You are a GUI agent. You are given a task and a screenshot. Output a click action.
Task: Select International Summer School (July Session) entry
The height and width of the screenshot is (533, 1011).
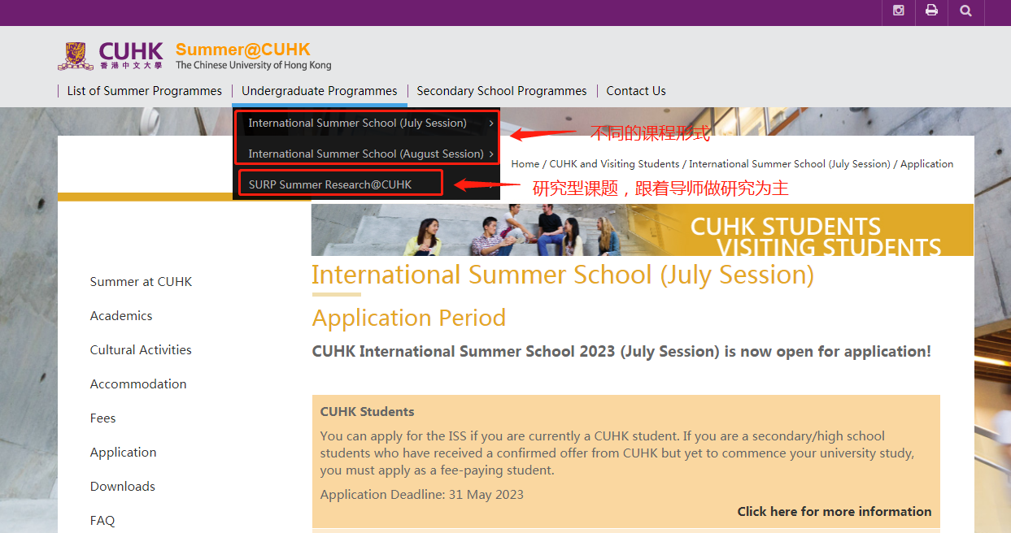(358, 123)
